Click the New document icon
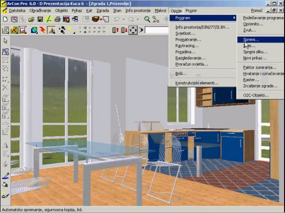The image size is (285, 213). pos(5,20)
